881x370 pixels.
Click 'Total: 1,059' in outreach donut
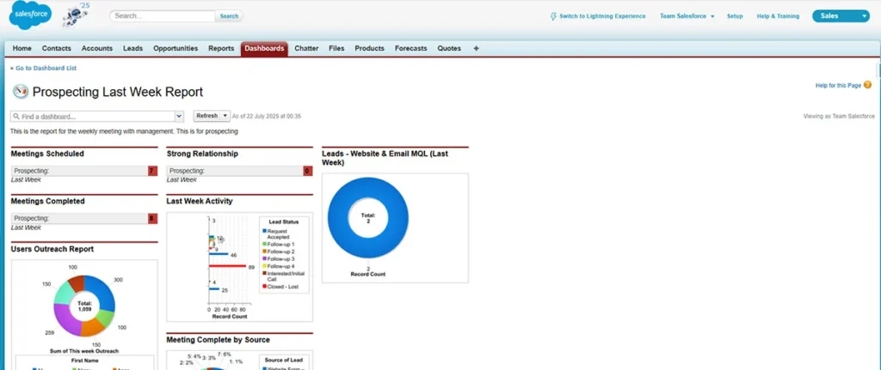tap(84, 306)
